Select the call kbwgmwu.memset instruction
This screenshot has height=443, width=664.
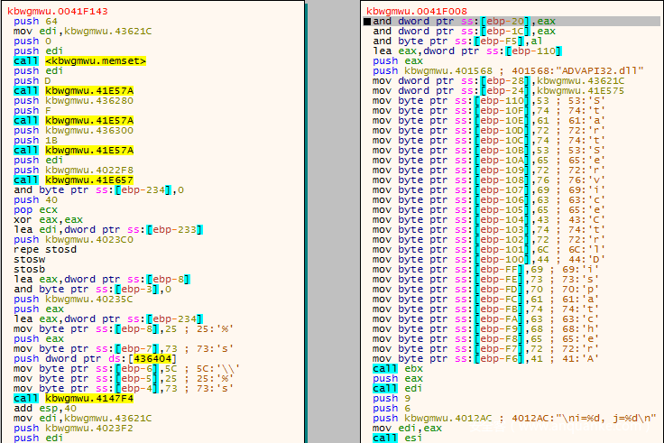coord(80,60)
